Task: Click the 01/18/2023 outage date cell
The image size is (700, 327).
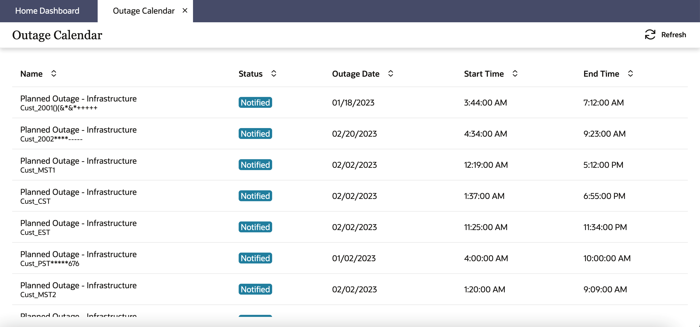Action: (x=353, y=103)
